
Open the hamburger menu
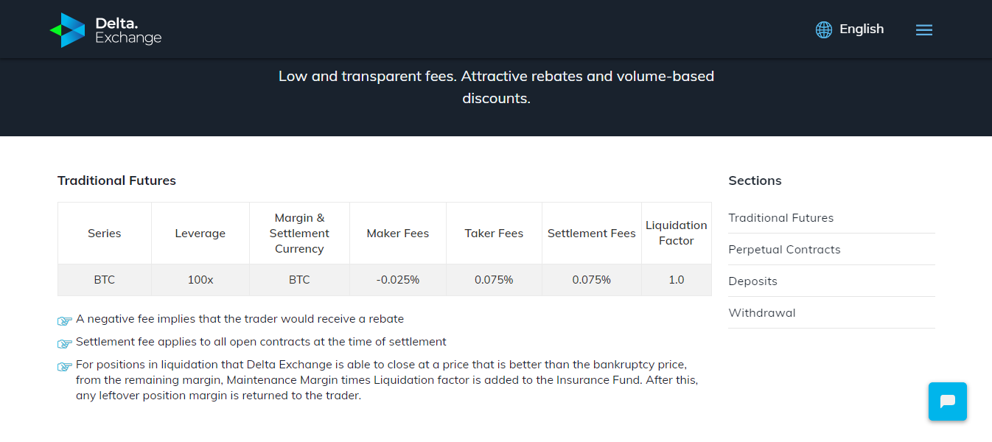tap(924, 30)
